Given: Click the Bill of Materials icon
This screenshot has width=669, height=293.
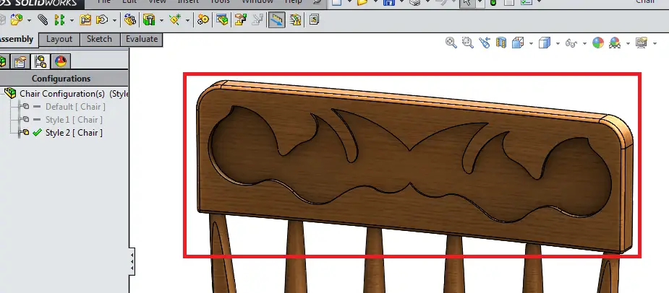Looking at the screenshot, I should 222,19.
